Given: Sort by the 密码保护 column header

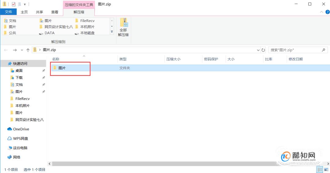Looking at the screenshot, I should [x=211, y=59].
